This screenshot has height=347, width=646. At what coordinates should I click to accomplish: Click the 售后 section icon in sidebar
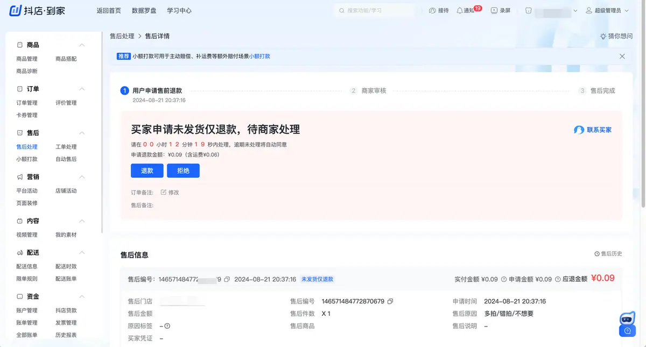point(20,133)
